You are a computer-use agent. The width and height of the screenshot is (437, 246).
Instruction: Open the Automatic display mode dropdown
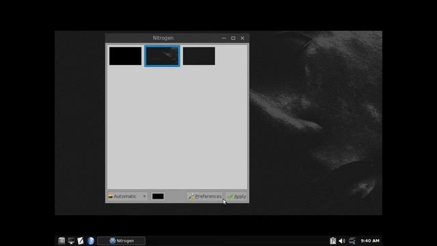click(127, 196)
